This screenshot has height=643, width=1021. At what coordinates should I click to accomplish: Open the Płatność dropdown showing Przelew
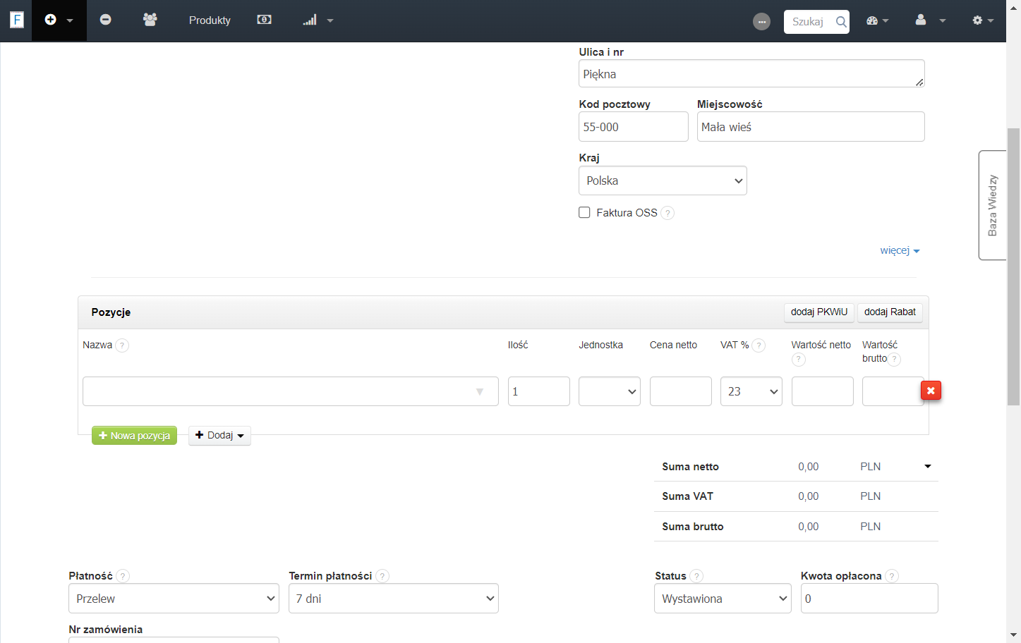174,599
